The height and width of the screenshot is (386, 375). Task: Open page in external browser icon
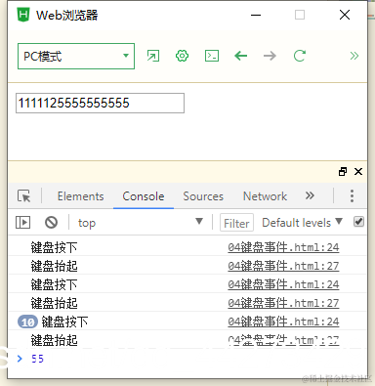point(153,56)
